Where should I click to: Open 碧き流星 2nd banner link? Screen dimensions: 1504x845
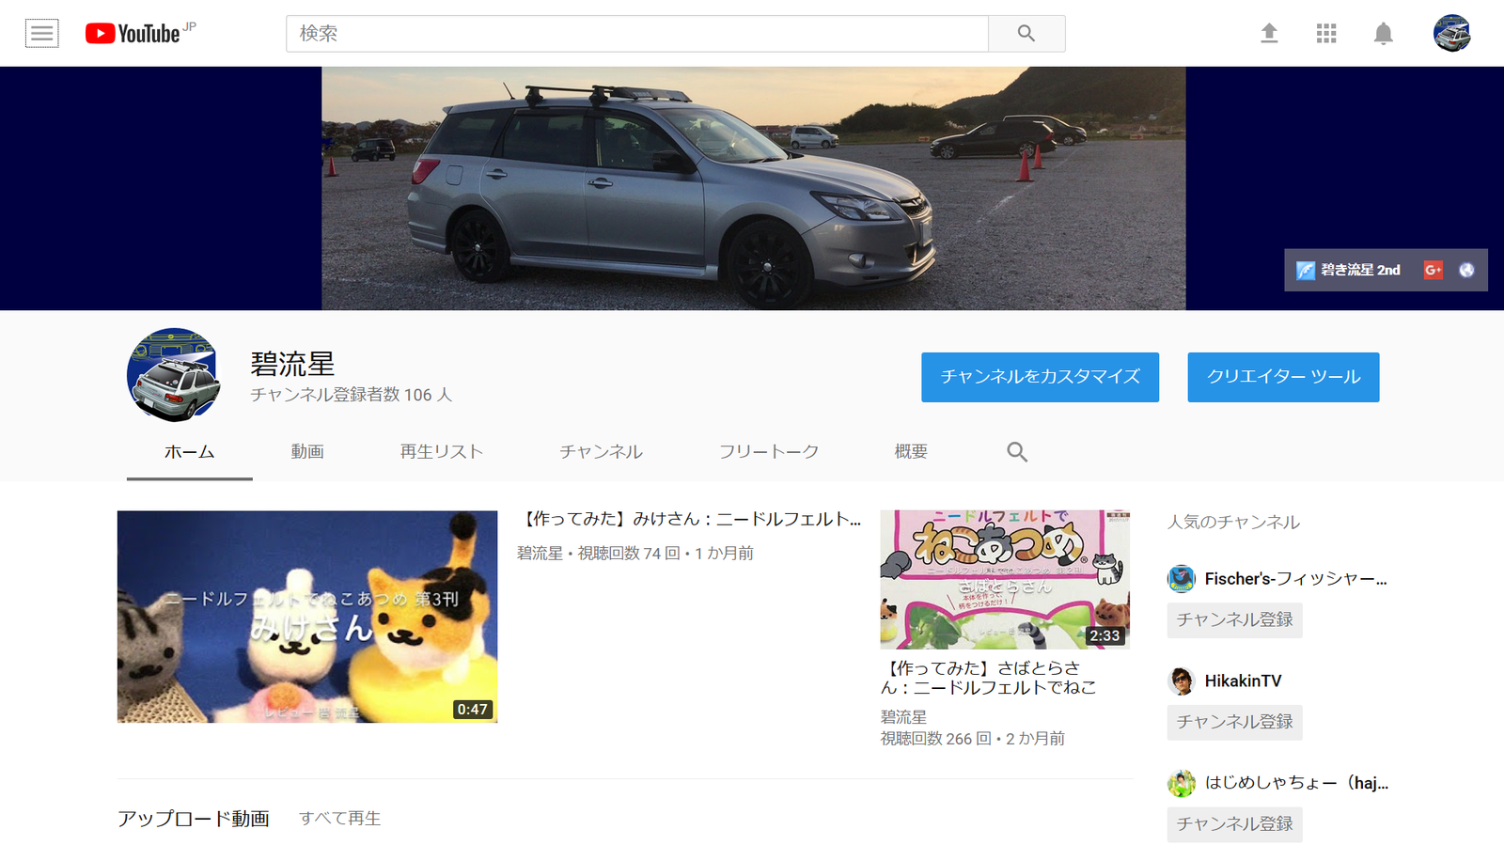click(x=1348, y=270)
